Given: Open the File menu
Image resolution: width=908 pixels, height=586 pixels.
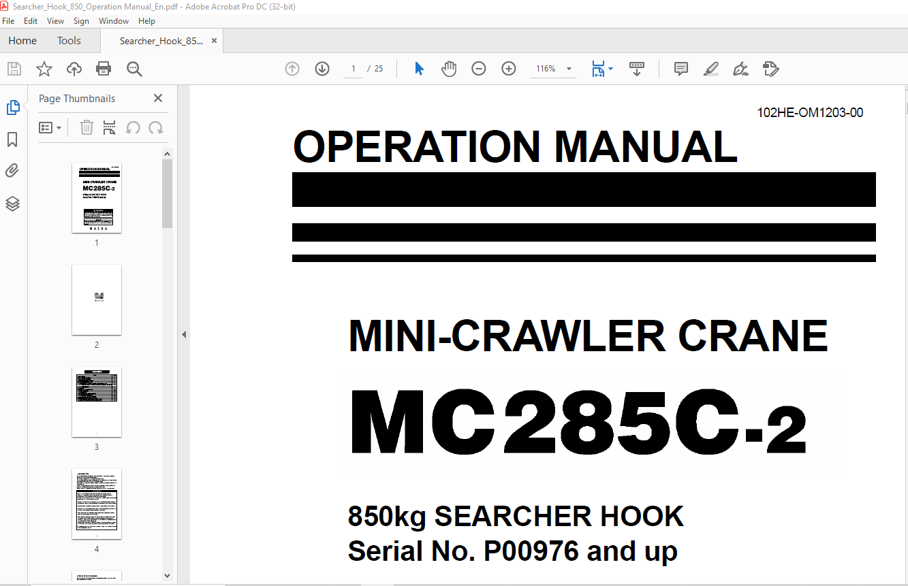Looking at the screenshot, I should 8,21.
